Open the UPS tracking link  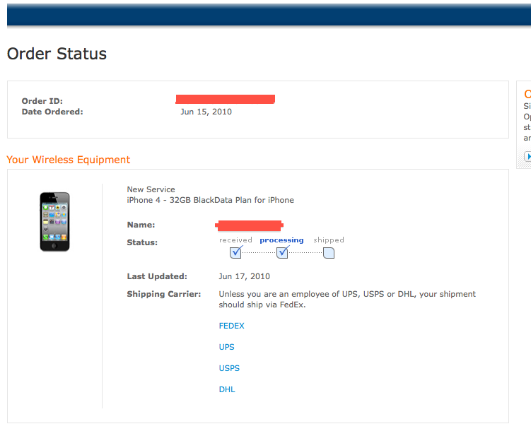226,347
